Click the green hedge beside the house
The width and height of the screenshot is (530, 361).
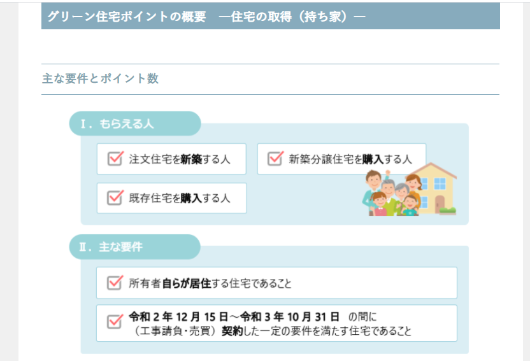pos(448,210)
